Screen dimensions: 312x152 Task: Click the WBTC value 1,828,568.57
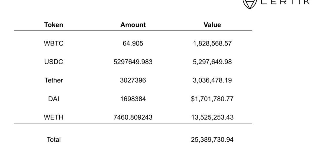212,43
